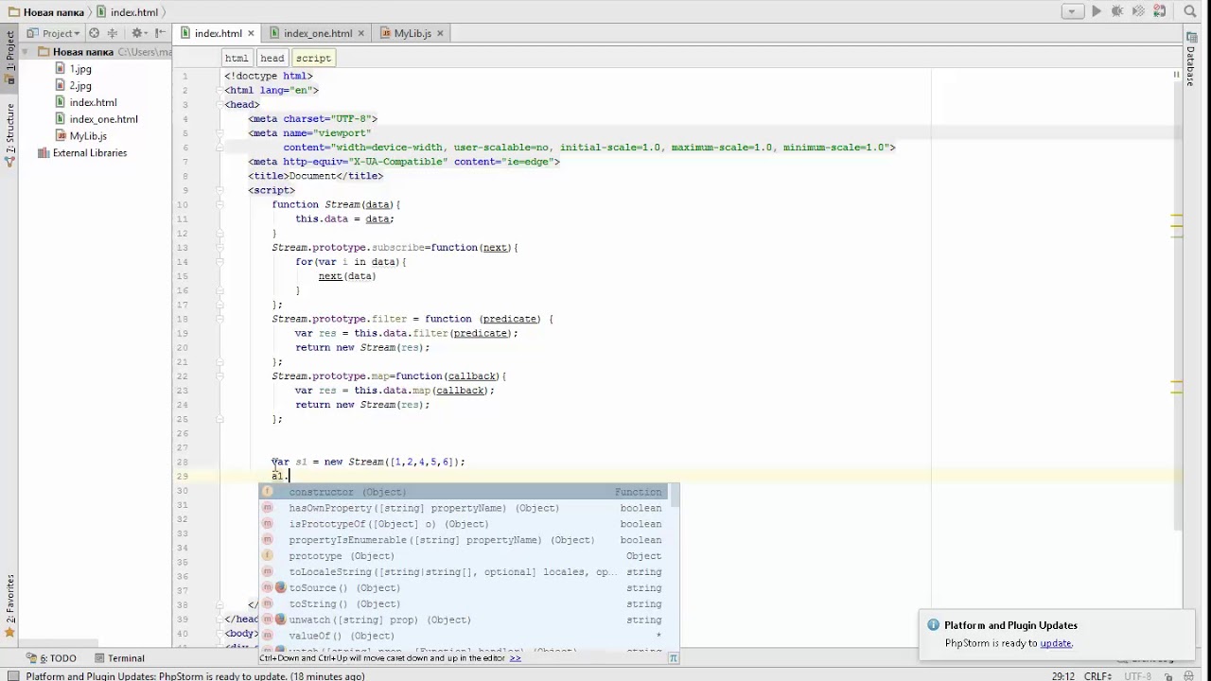Open Search Everywhere magnifier icon
Screen dimensions: 1211x681
coord(1190,12)
